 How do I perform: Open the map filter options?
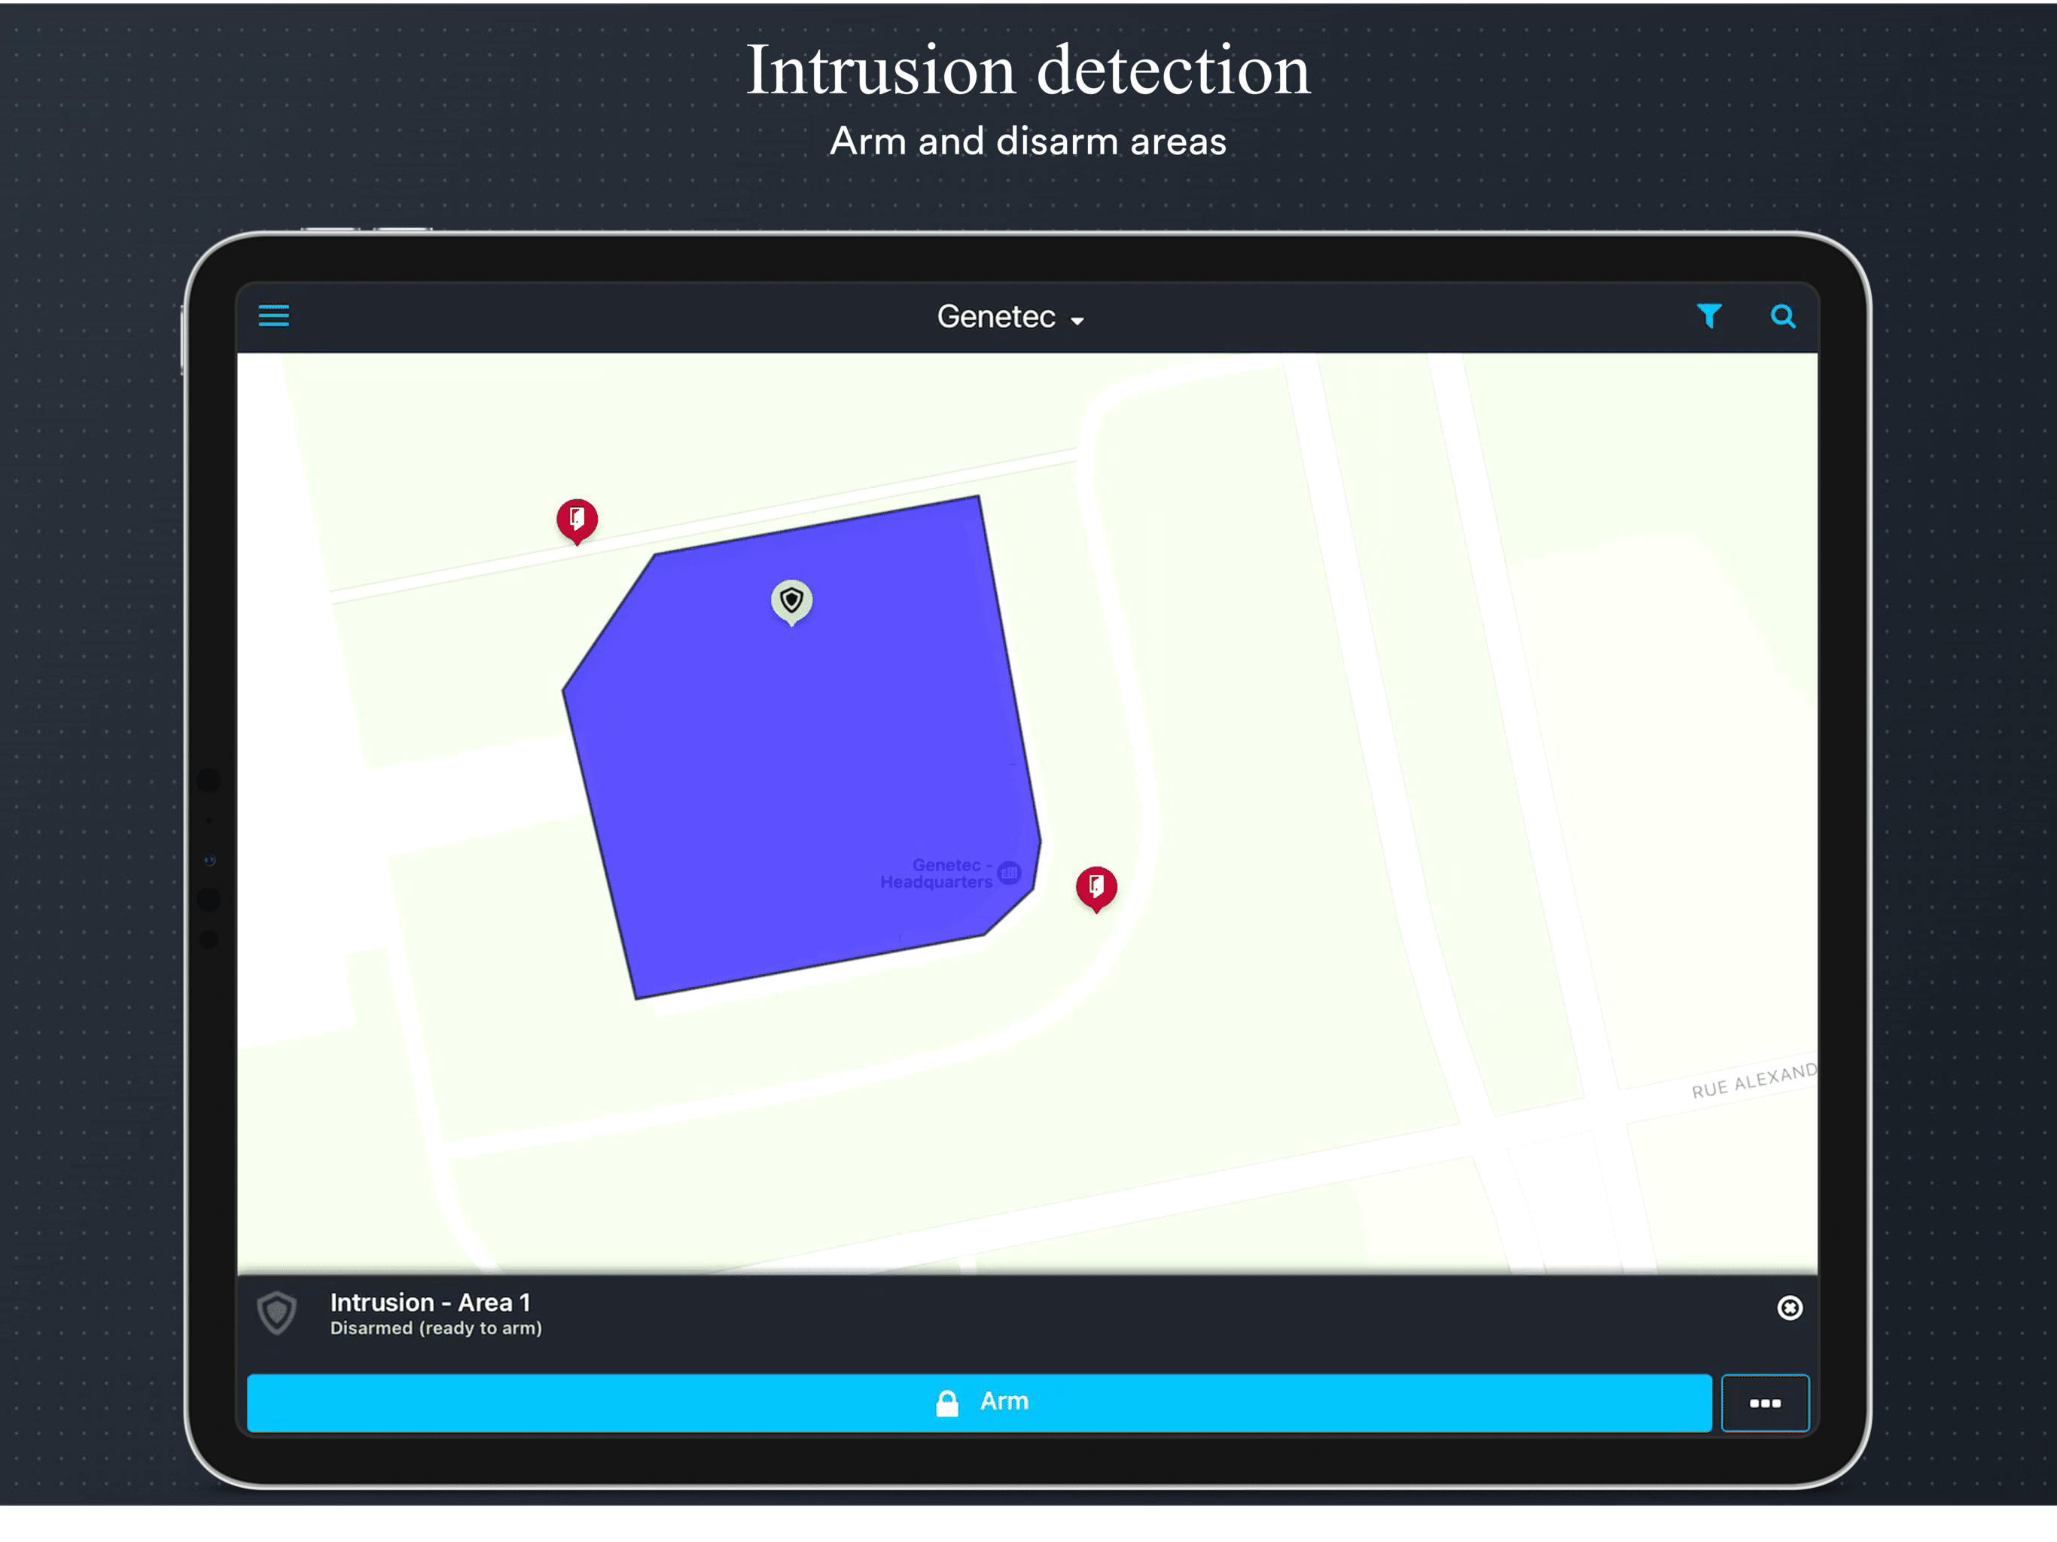1708,316
